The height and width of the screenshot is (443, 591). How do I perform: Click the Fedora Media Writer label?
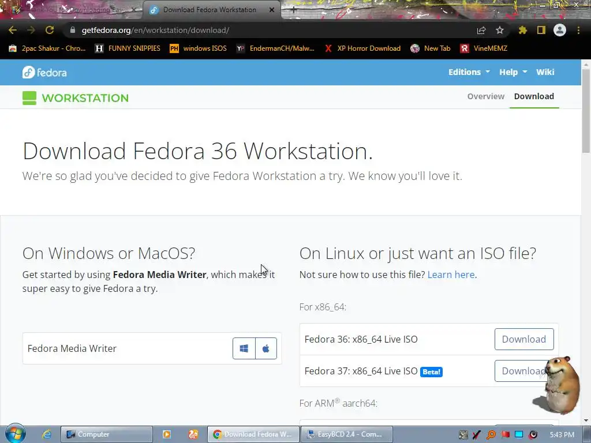72,348
